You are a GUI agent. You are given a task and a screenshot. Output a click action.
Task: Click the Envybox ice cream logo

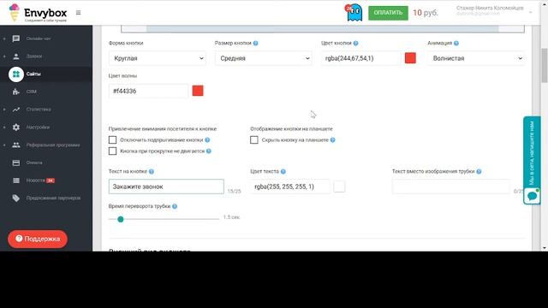pyautogui.click(x=14, y=13)
